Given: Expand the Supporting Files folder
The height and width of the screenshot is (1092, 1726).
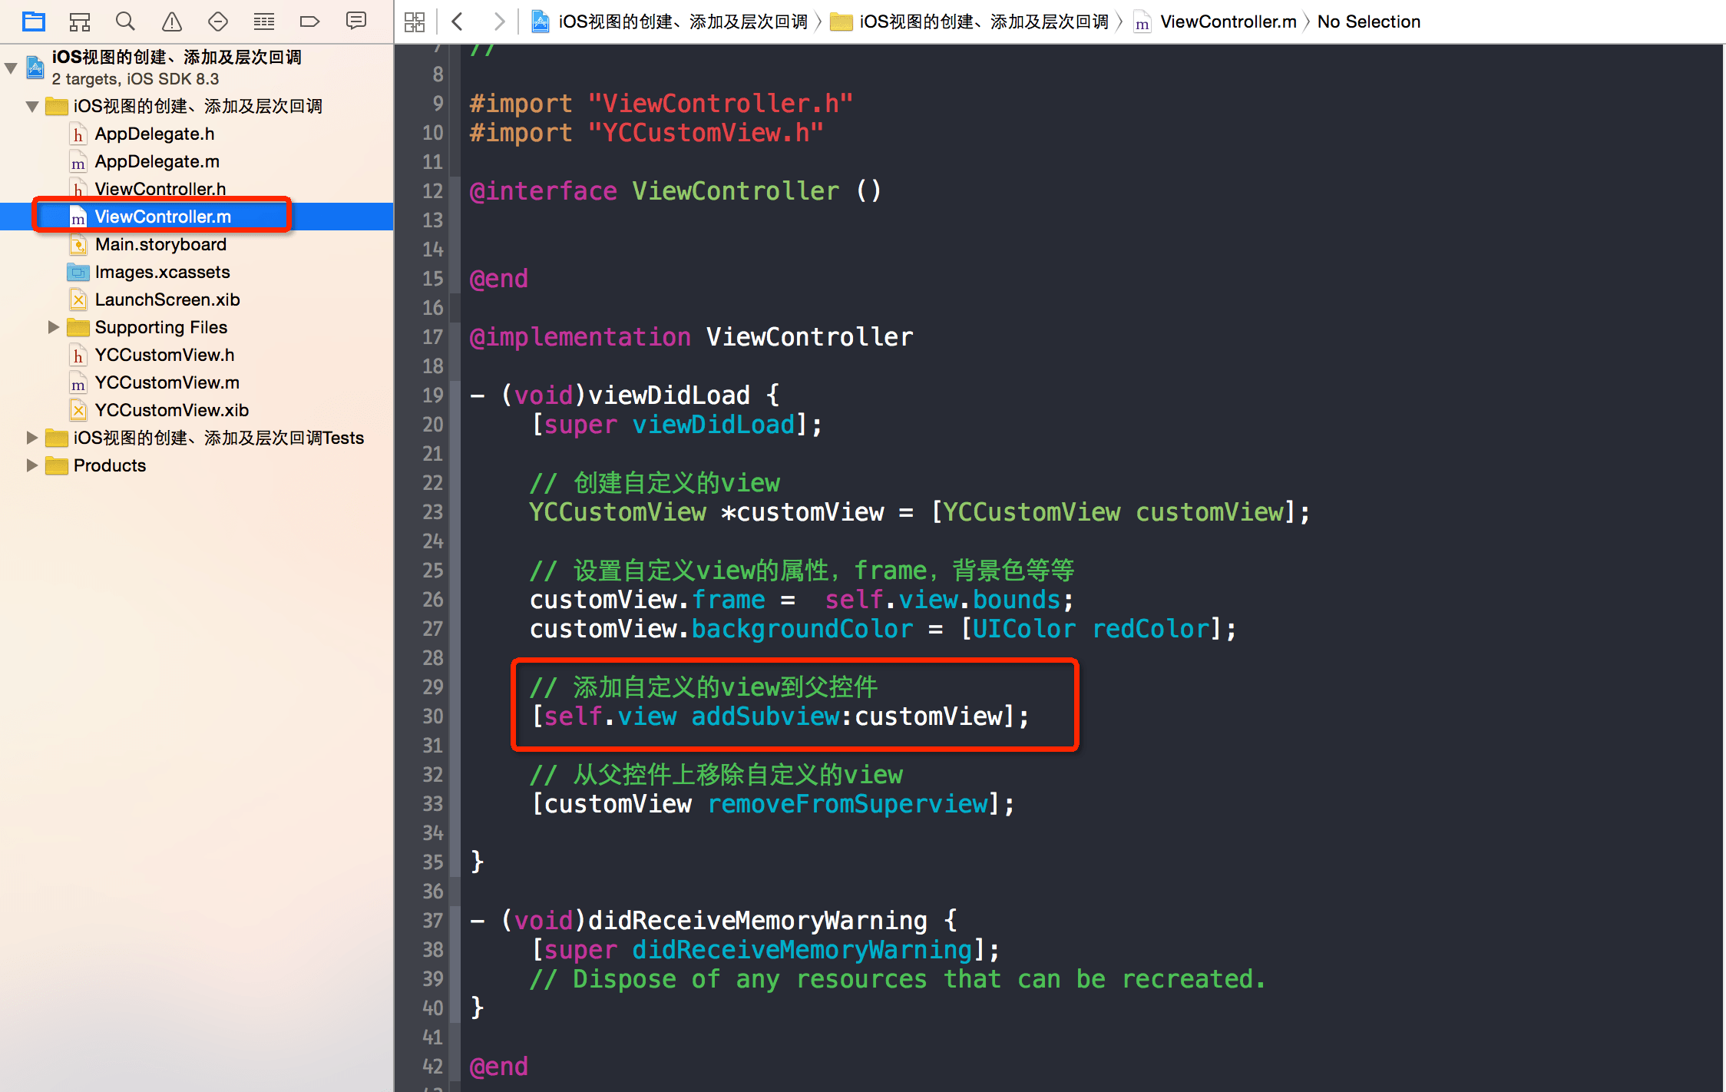Looking at the screenshot, I should coord(53,327).
